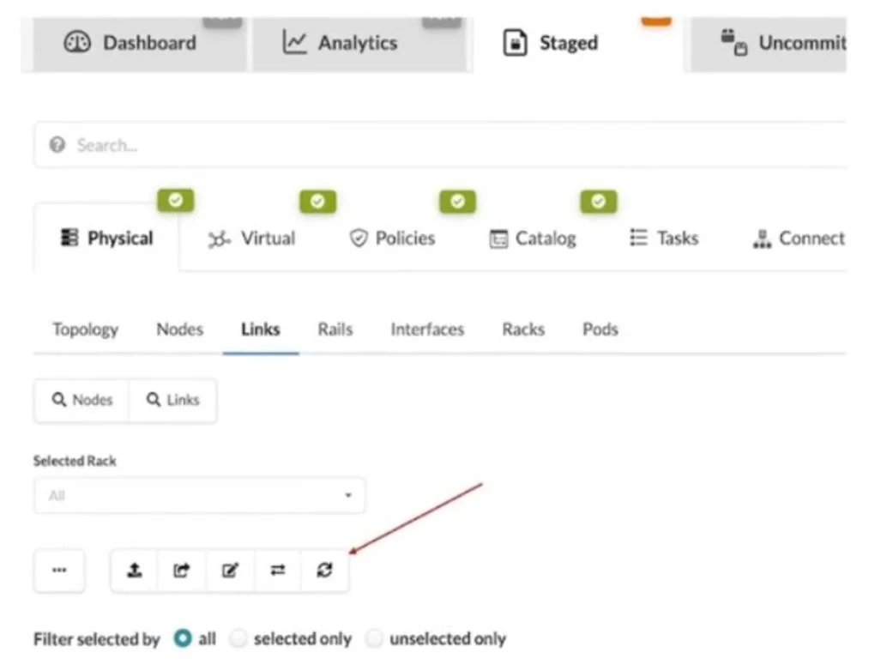Image resolution: width=881 pixels, height=671 pixels.
Task: Click the edit cabling map icon
Action: coord(231,571)
